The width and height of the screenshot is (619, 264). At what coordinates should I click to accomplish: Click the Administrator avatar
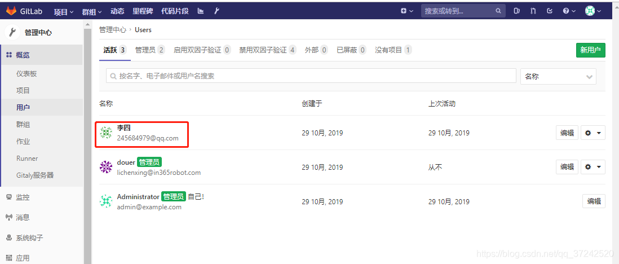tap(106, 201)
